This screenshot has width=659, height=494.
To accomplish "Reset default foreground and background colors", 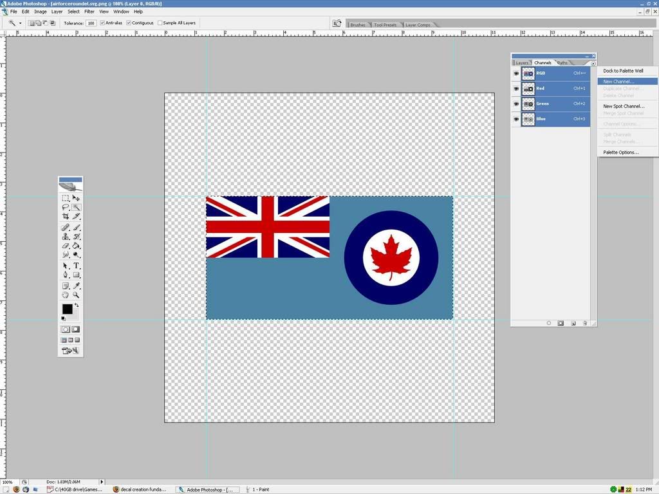I will tap(64, 319).
